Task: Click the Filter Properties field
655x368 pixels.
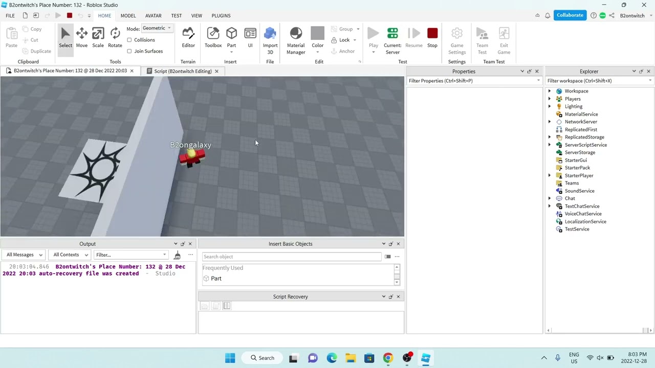Action: (474, 81)
